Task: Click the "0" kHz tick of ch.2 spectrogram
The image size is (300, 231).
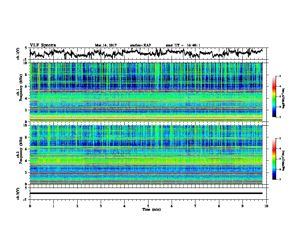Action: coord(27,184)
